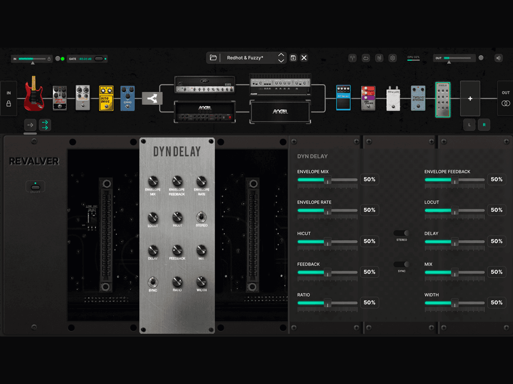Open the preset browser folder icon
513x384 pixels.
[x=213, y=58]
